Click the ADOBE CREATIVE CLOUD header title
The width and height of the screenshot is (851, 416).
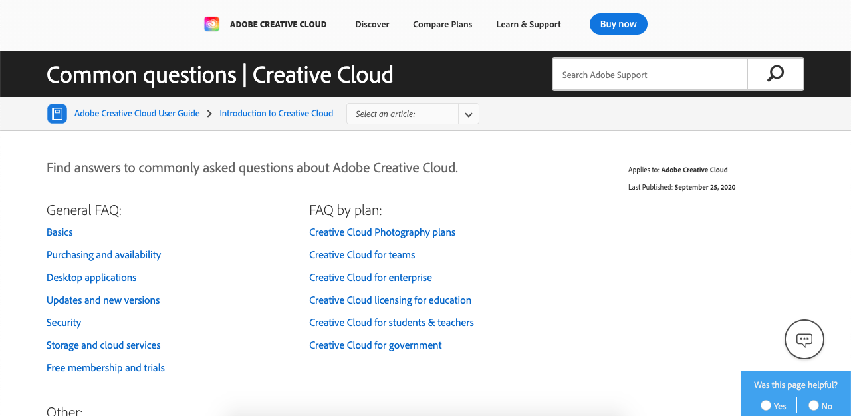pos(278,24)
